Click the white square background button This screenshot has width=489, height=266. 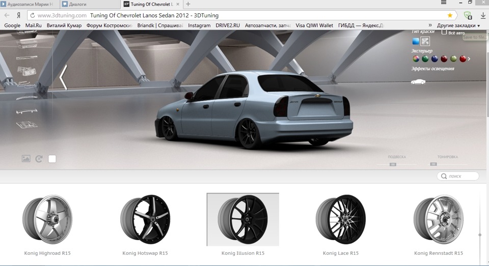tap(52, 159)
